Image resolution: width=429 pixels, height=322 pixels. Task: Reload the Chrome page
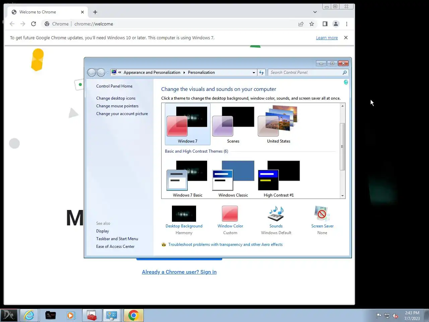[34, 24]
